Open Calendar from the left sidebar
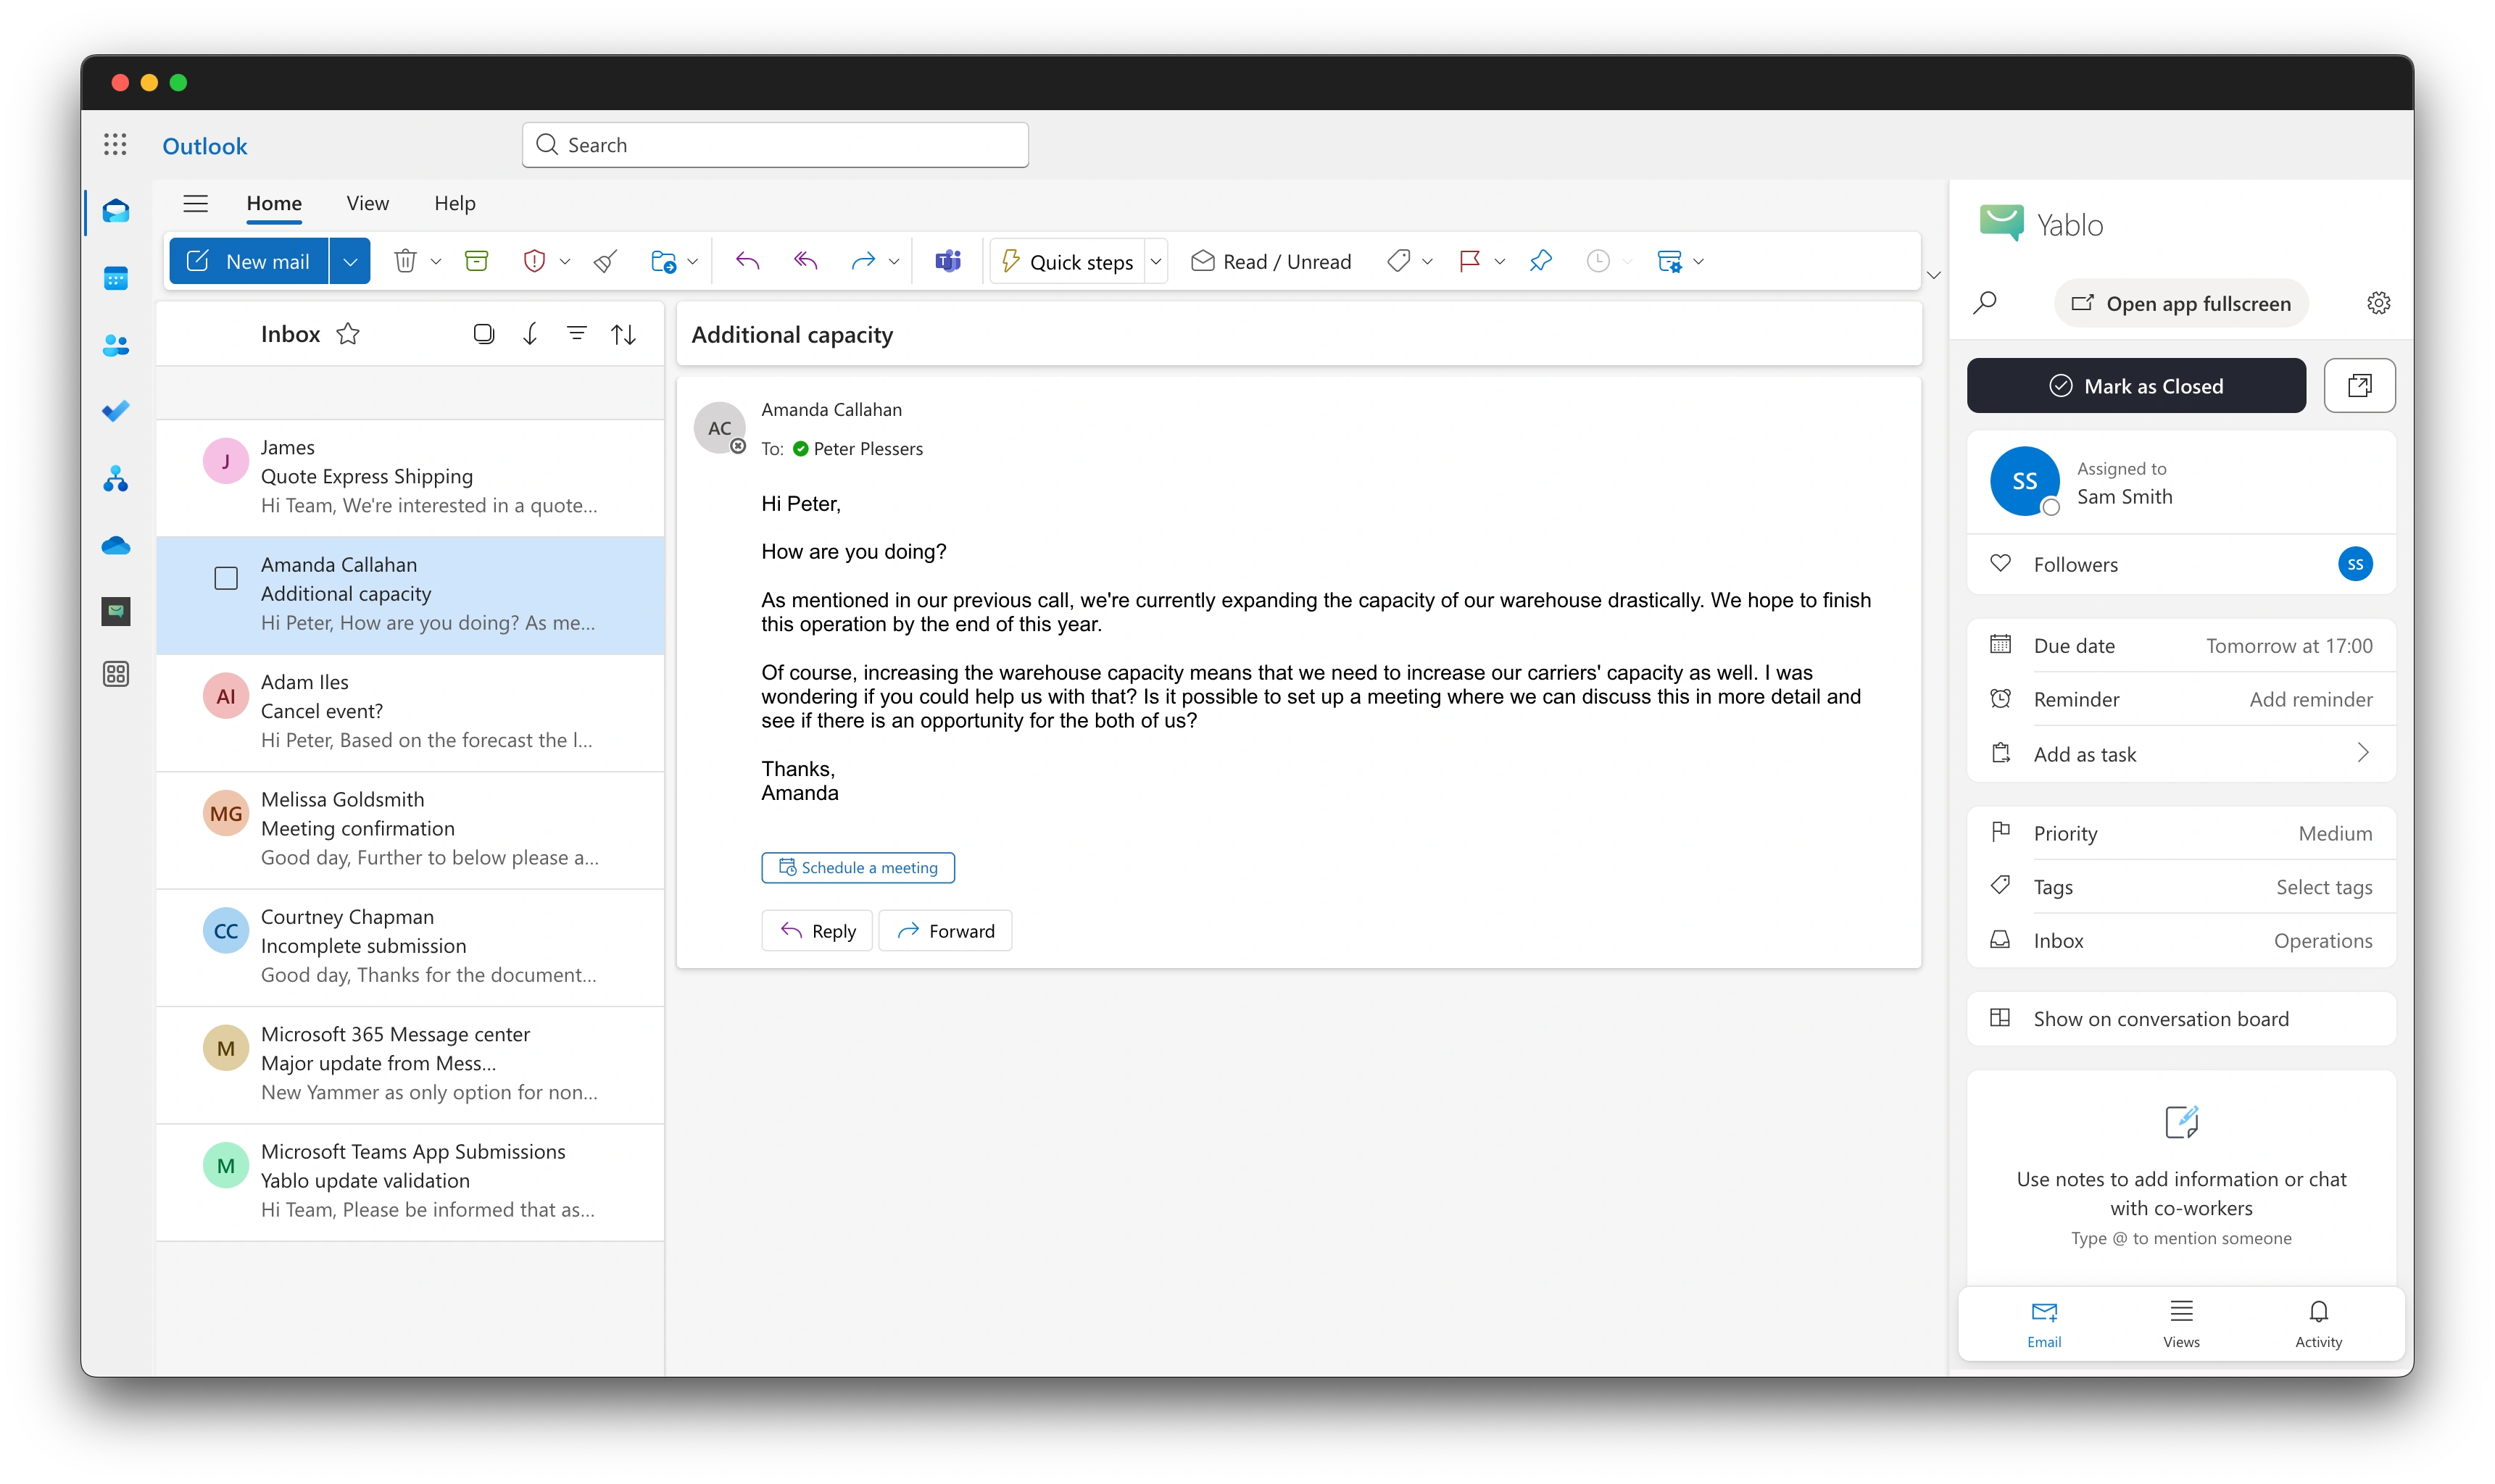Image resolution: width=2495 pixels, height=1484 pixels. [x=116, y=278]
